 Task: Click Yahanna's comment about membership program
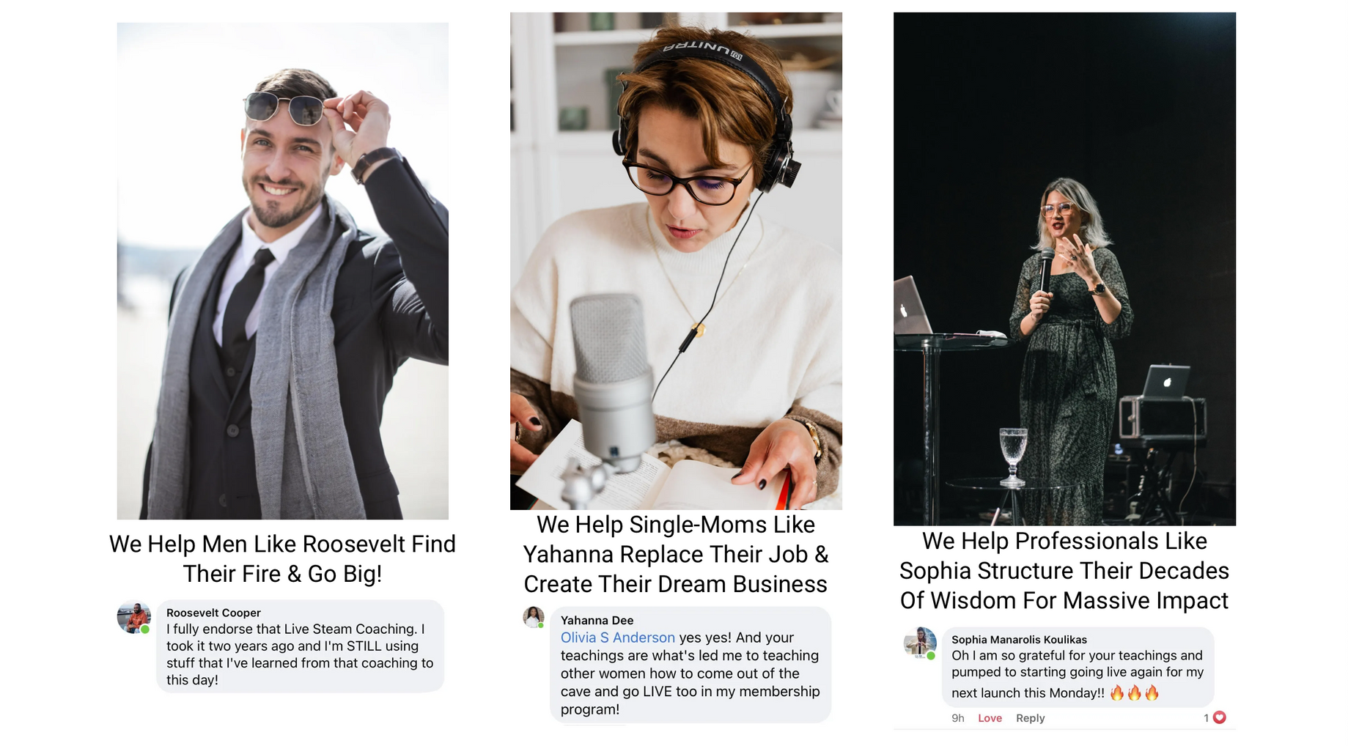pyautogui.click(x=690, y=665)
